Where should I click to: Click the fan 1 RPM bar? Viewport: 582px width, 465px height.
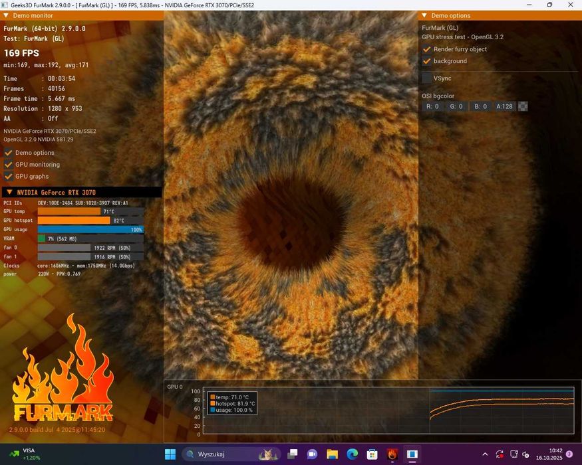[x=90, y=256]
